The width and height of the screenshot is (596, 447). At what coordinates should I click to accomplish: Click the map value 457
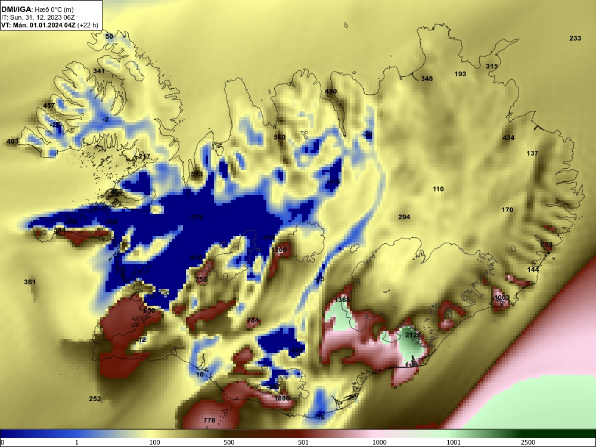[49, 105]
